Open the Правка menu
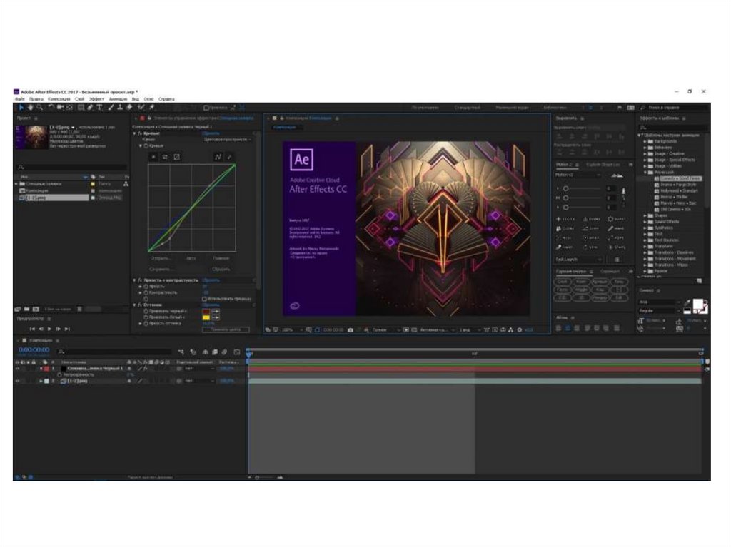The image size is (731, 547). coord(36,99)
